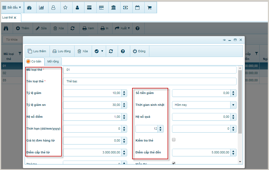Adjust the spinner of the field showing 12
The image size is (269, 170).
point(160,129)
